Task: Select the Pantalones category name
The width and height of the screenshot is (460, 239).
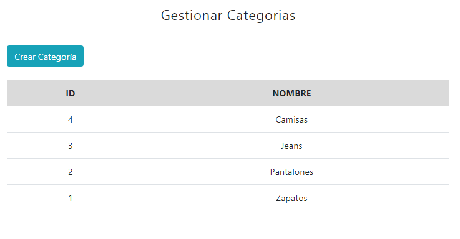Action: pyautogui.click(x=291, y=172)
